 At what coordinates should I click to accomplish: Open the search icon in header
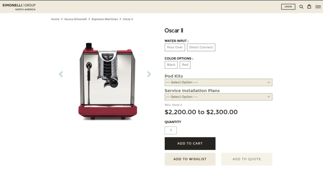pos(301,7)
